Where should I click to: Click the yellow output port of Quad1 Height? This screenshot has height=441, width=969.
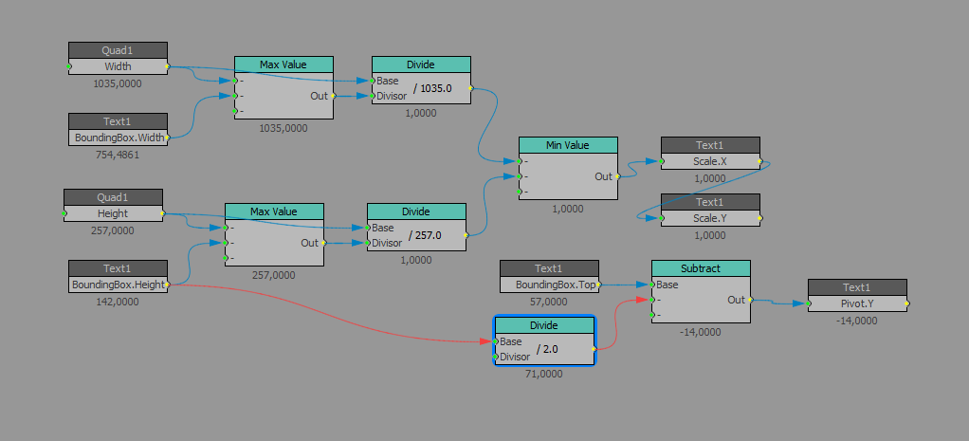coord(162,213)
